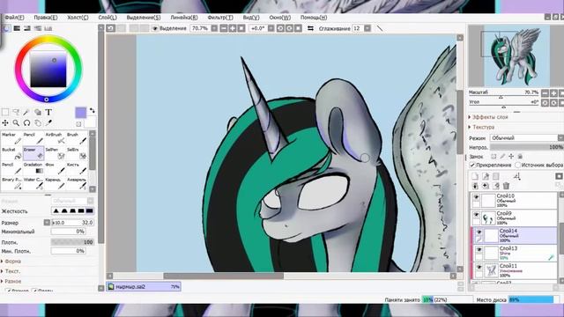Image resolution: width=564 pixels, height=317 pixels.
Task: Select the Zoom magnifier tool
Action: click(x=16, y=123)
